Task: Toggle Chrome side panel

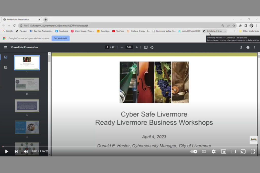Action: (246, 26)
